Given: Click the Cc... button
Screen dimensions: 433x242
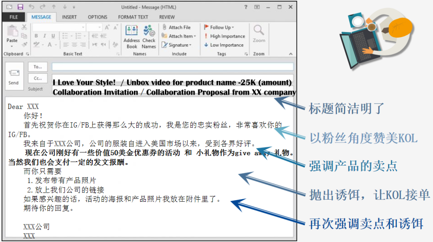Looking at the screenshot, I should pyautogui.click(x=38, y=78).
